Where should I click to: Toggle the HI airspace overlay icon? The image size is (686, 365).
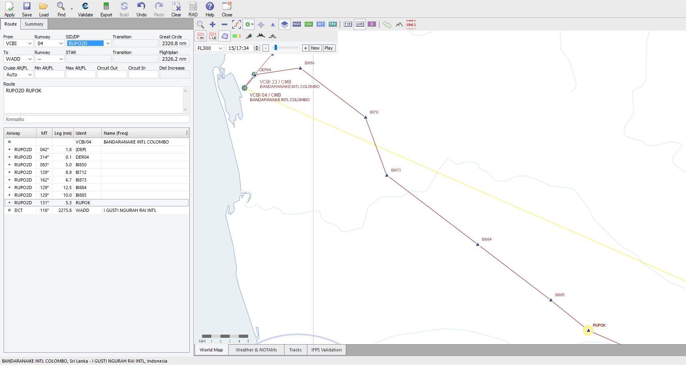[201, 36]
